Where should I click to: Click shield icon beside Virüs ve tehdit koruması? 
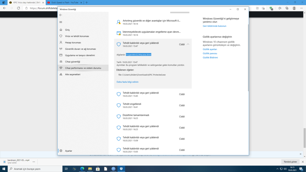click(61, 36)
